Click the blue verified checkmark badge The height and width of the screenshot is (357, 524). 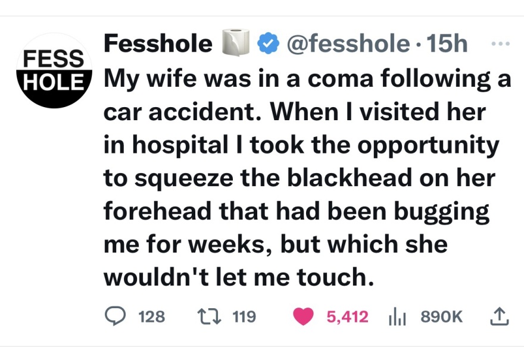click(x=267, y=44)
